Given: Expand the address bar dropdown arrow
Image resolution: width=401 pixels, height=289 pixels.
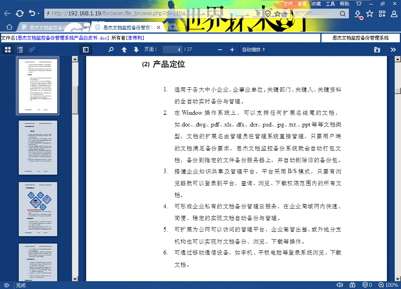Looking at the screenshot, I should point(285,14).
